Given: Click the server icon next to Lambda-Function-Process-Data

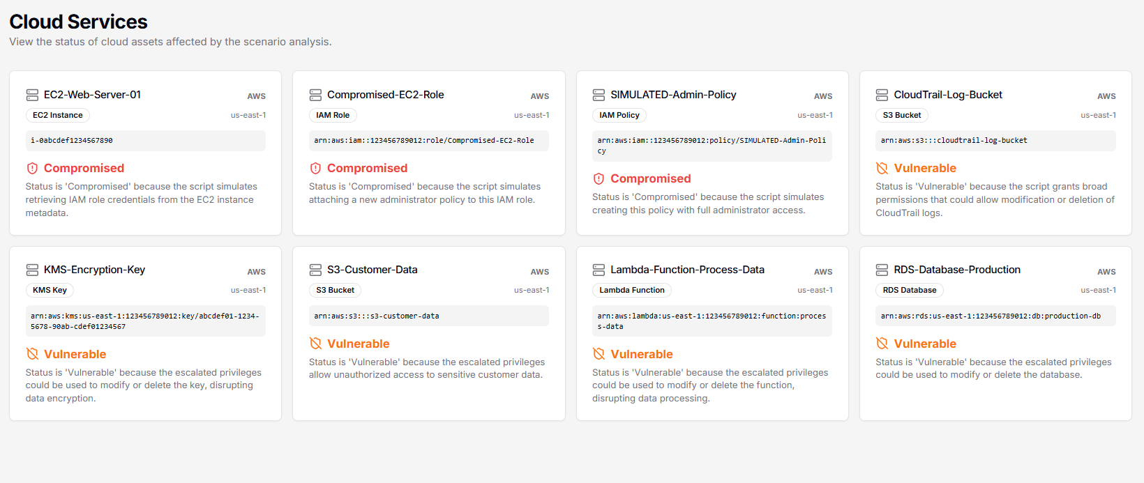Looking at the screenshot, I should pos(599,270).
